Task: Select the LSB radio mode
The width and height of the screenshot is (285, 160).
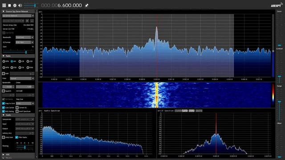Action: click(20, 61)
